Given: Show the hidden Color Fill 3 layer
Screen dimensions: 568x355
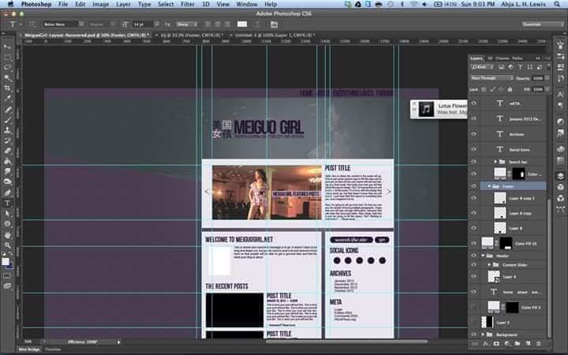Looking at the screenshot, I should point(474,307).
